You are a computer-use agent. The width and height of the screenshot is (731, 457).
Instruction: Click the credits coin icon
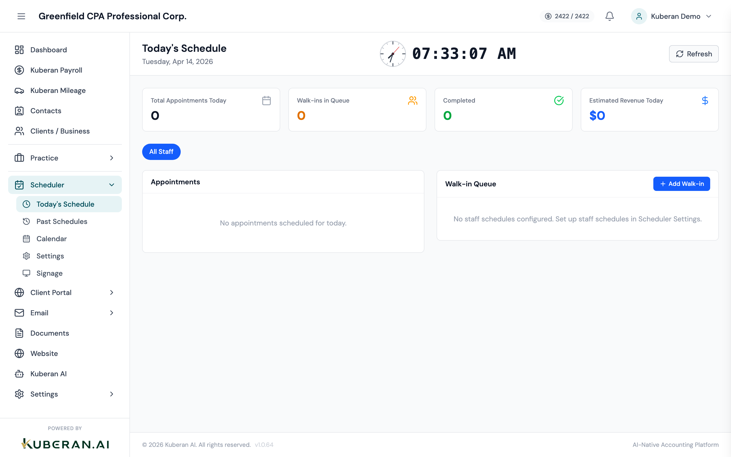[548, 16]
